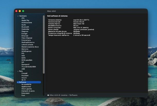Select USB in the sidebar
Image resolution: width=157 pixels, height=106 pixels.
coord(23,69)
